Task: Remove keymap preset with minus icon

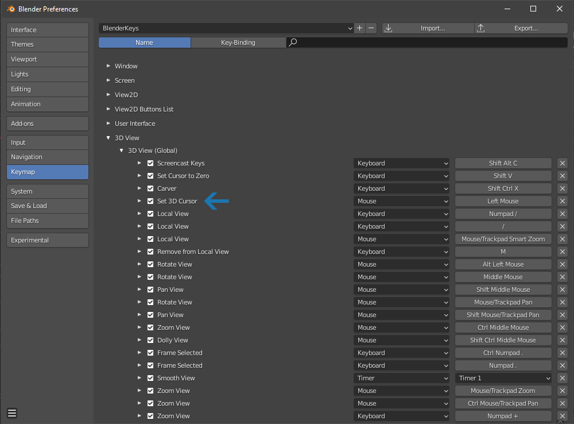Action: (371, 28)
